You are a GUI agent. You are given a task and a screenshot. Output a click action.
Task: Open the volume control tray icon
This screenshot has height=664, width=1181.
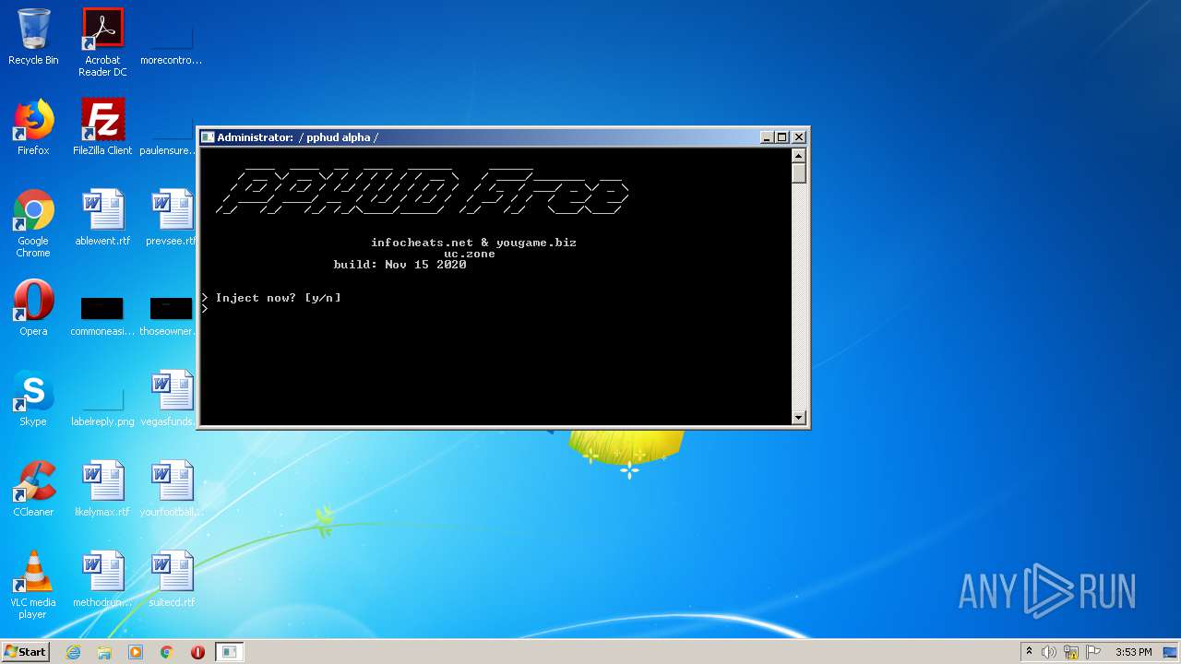(1049, 652)
